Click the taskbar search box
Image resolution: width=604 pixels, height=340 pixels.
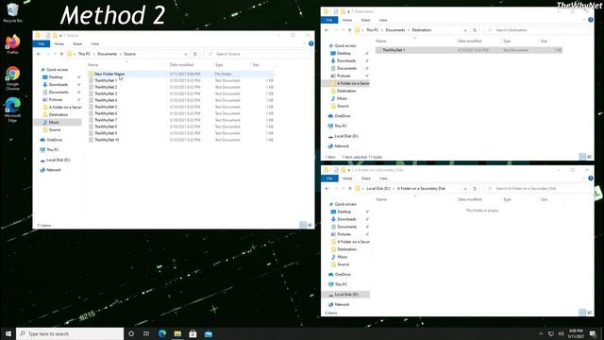(70, 333)
